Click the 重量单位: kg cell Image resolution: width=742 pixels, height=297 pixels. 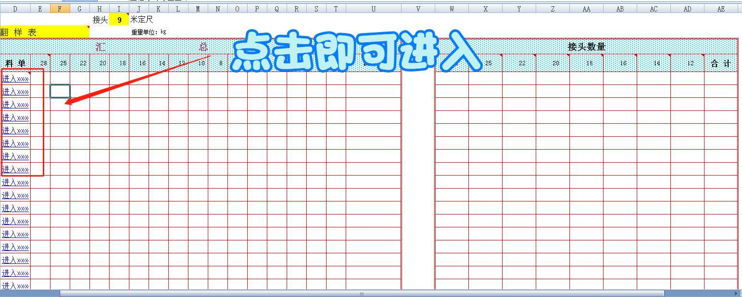point(149,32)
